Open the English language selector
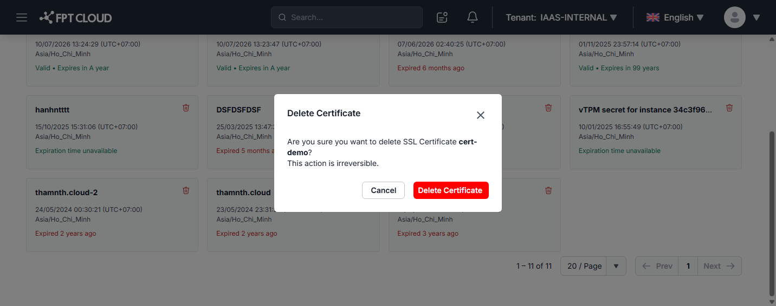The height and width of the screenshot is (306, 776). pyautogui.click(x=675, y=17)
